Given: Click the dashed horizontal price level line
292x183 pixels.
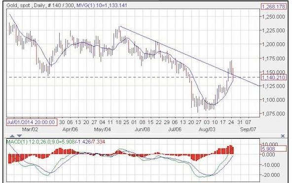Looking at the screenshot, I should coord(130,77).
